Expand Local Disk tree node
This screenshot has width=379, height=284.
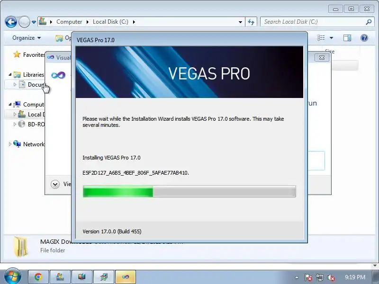pyautogui.click(x=15, y=114)
